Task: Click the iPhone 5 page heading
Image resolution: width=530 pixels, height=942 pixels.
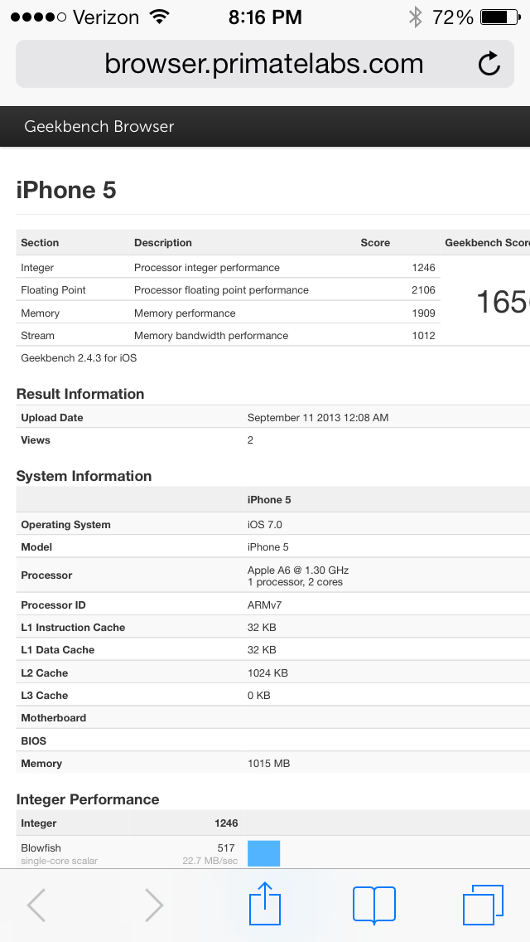Action: click(66, 190)
